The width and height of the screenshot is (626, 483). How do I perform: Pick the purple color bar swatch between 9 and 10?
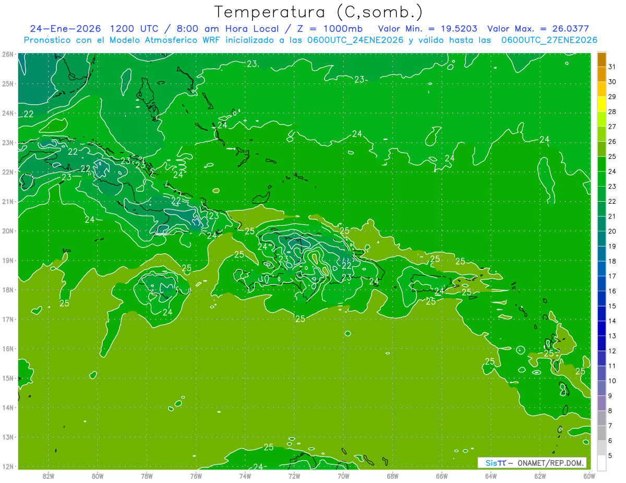tap(601, 388)
